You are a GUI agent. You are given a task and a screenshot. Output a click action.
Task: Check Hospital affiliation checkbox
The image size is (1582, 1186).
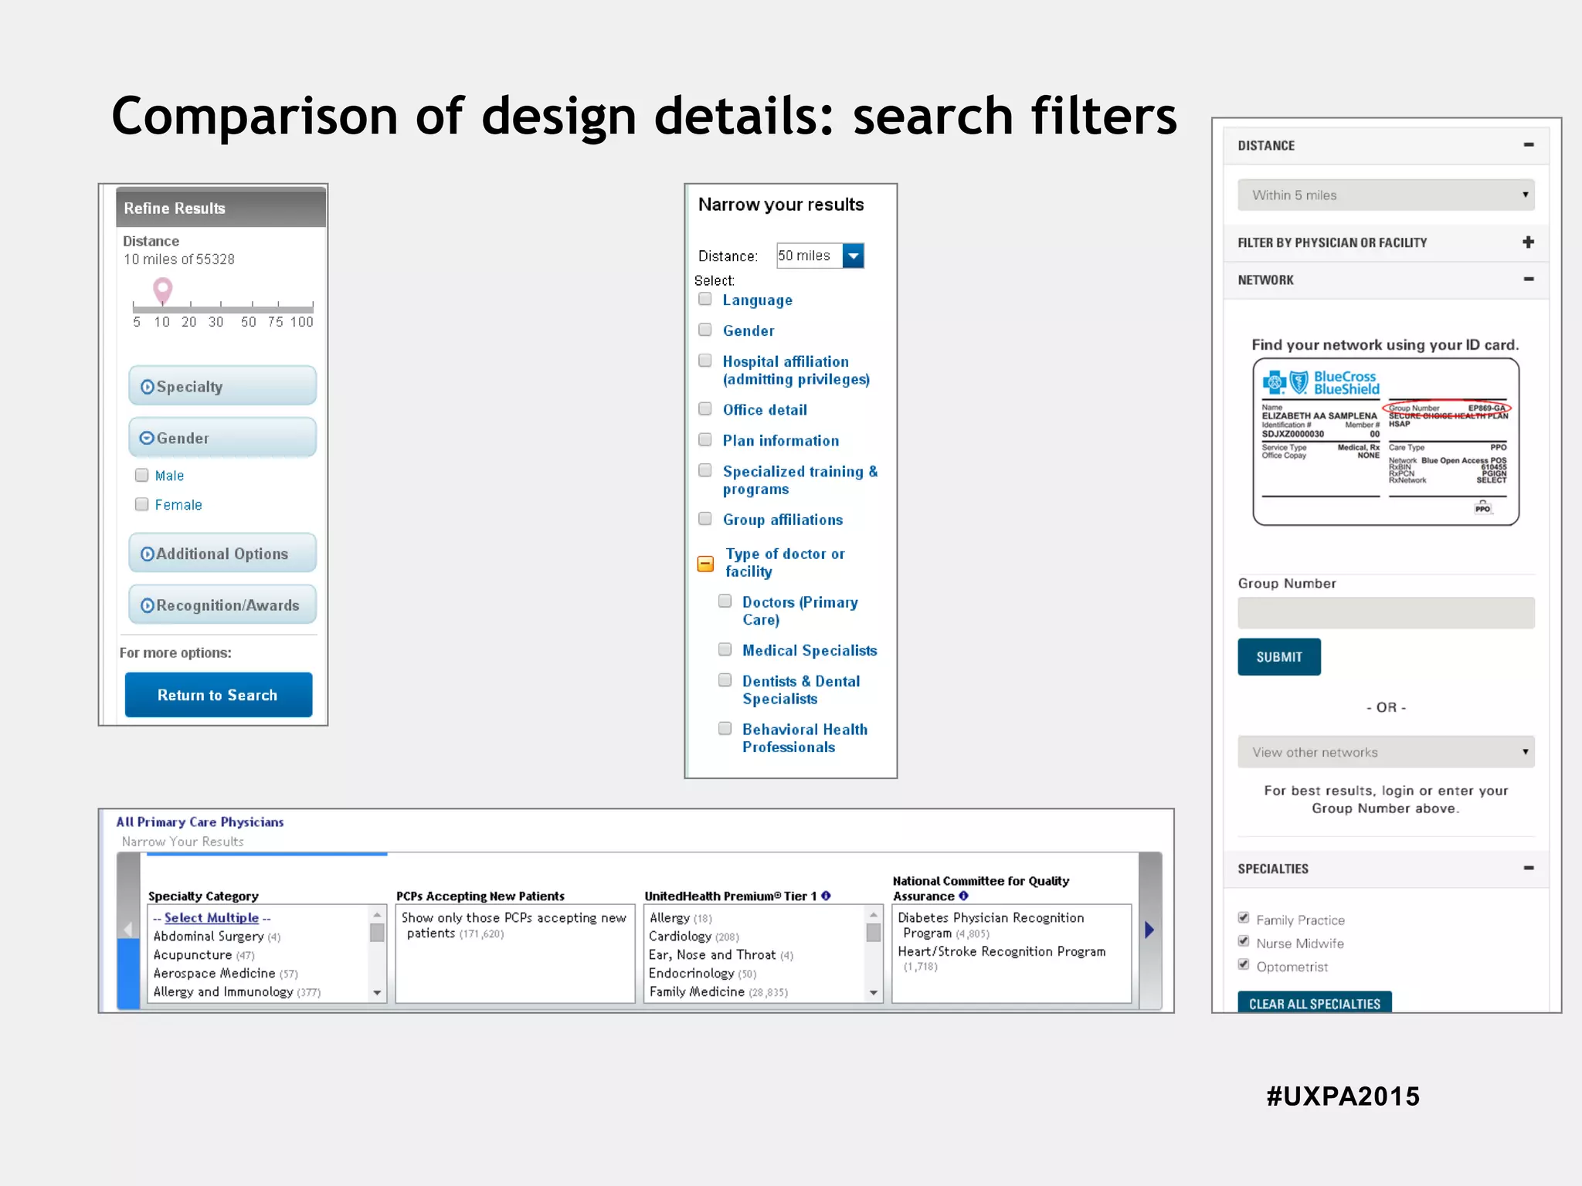click(705, 361)
